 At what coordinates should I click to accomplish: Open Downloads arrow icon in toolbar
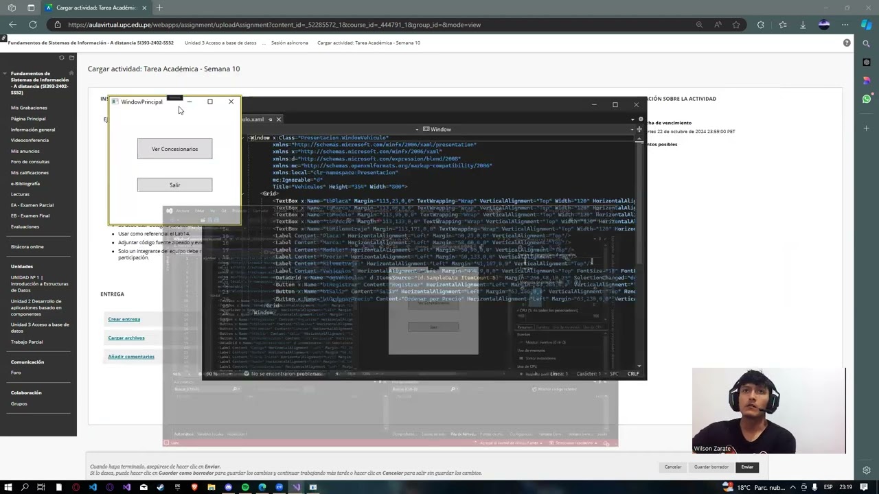[x=803, y=25]
